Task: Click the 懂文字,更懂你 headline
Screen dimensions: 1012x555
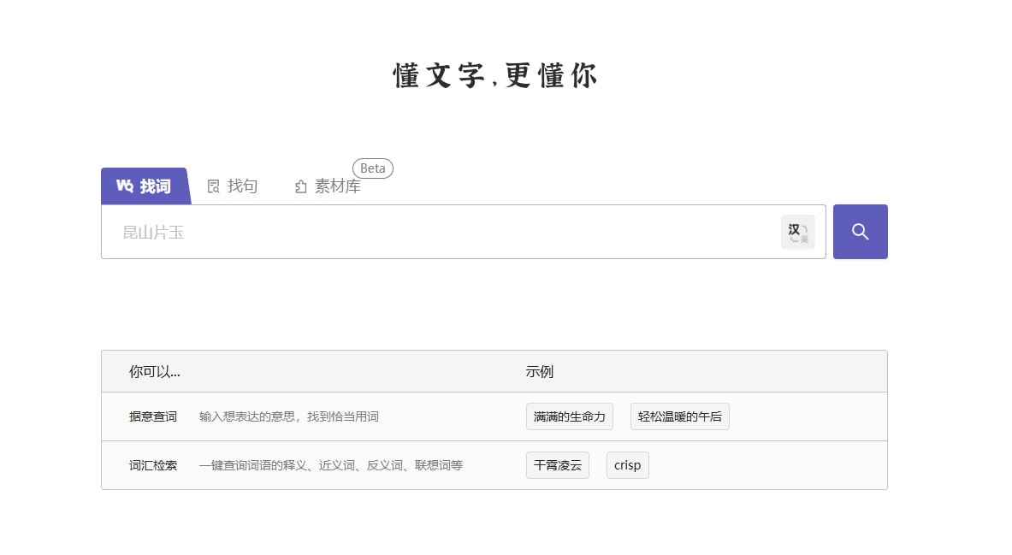Action: point(494,76)
